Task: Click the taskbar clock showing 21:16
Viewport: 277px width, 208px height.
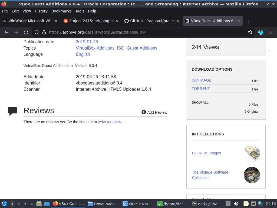Action: tap(271, 204)
